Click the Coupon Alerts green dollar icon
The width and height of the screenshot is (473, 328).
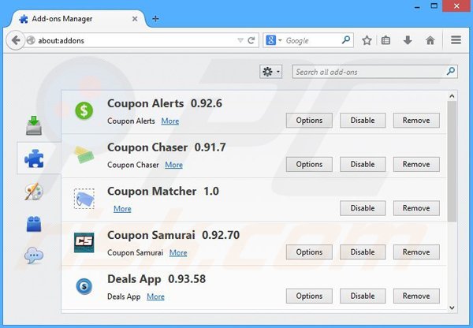[x=84, y=110]
